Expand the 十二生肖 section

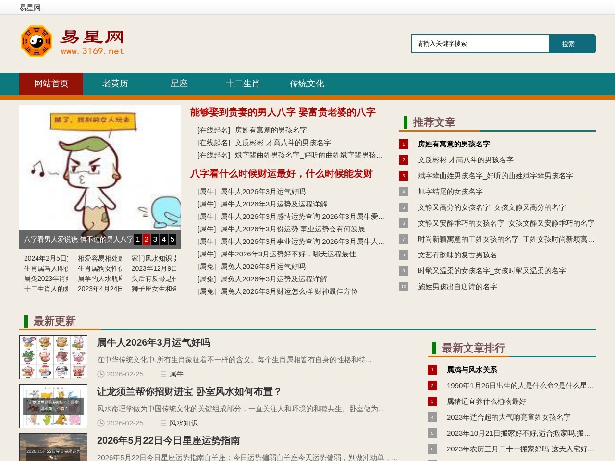(x=243, y=84)
